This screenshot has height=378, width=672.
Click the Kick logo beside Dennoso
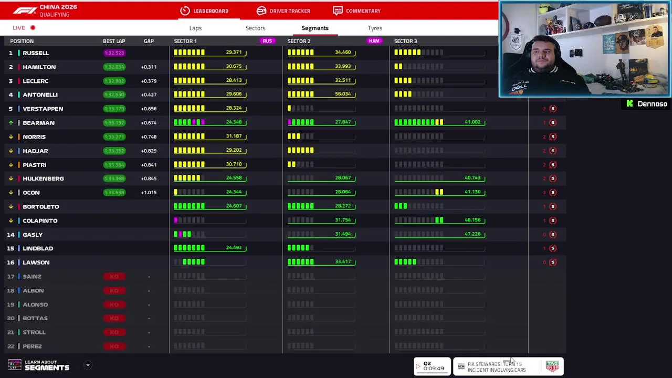click(630, 104)
